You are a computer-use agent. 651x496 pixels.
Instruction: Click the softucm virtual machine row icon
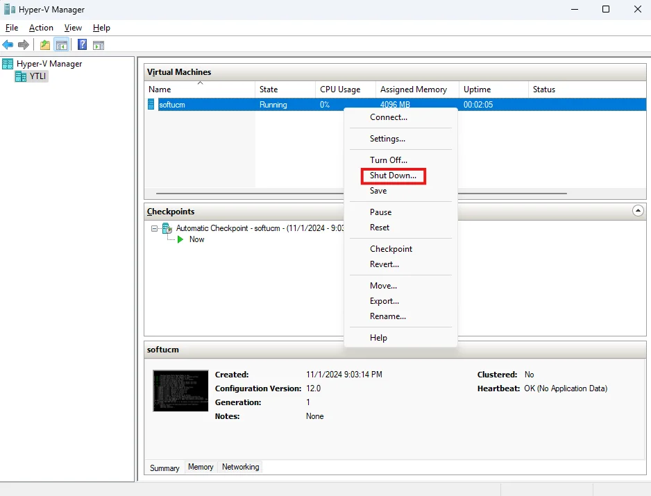point(151,105)
